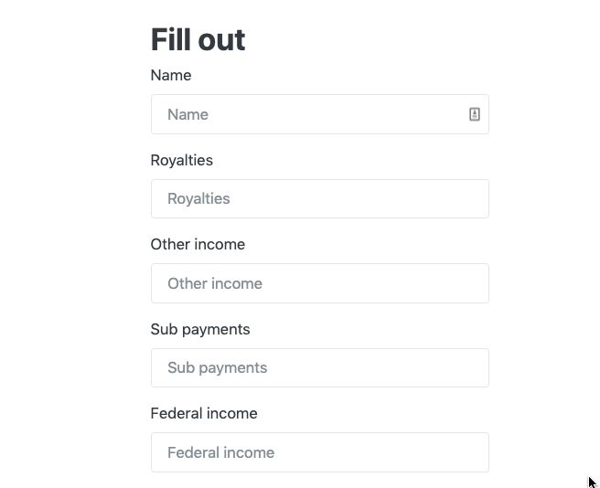Activate the Sub payments text field

(x=319, y=367)
